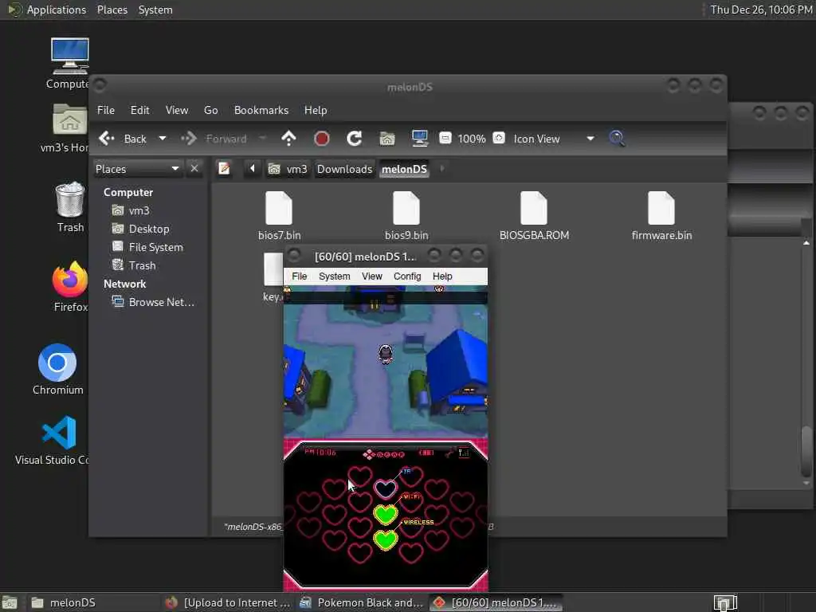
Task: Open the Applications panel menu
Action: pos(47,10)
